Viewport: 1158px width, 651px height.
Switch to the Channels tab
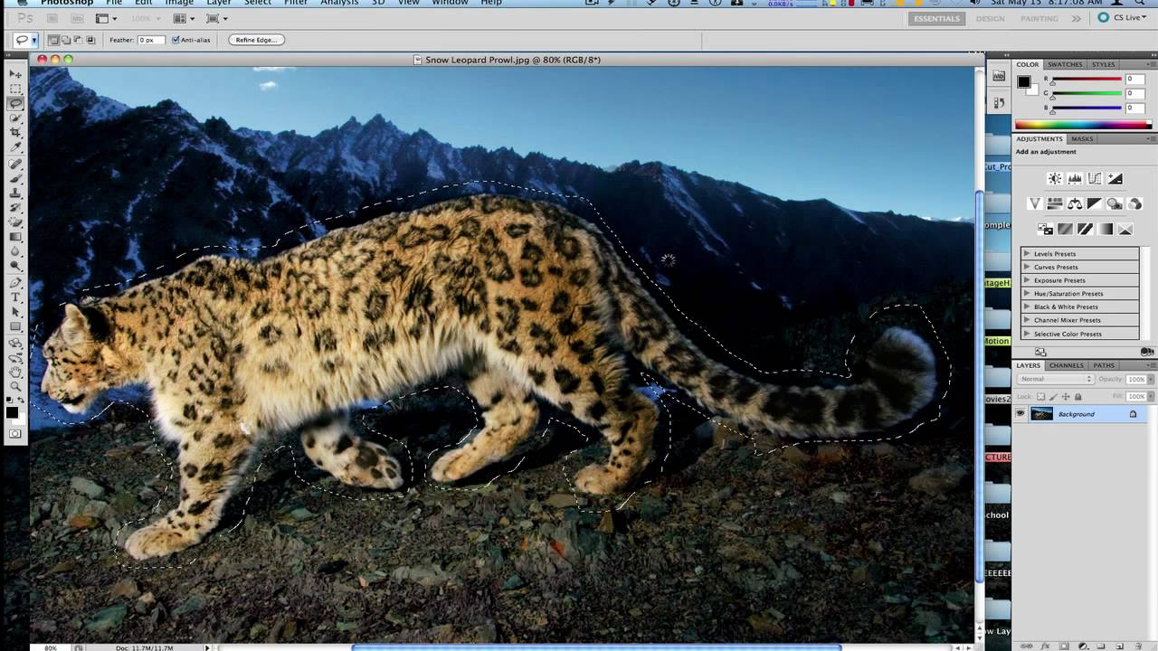coord(1067,365)
